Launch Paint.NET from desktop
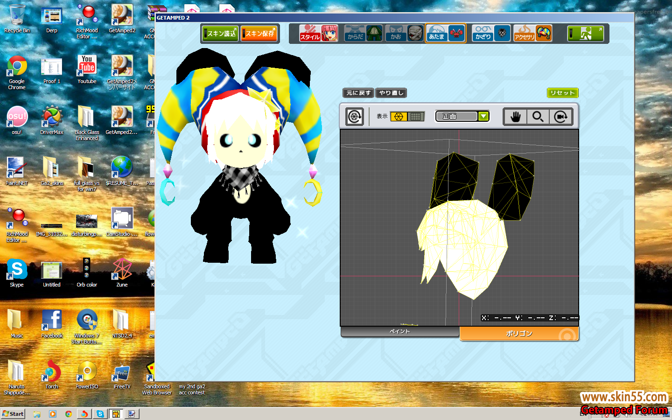The image size is (672, 420). click(x=17, y=171)
